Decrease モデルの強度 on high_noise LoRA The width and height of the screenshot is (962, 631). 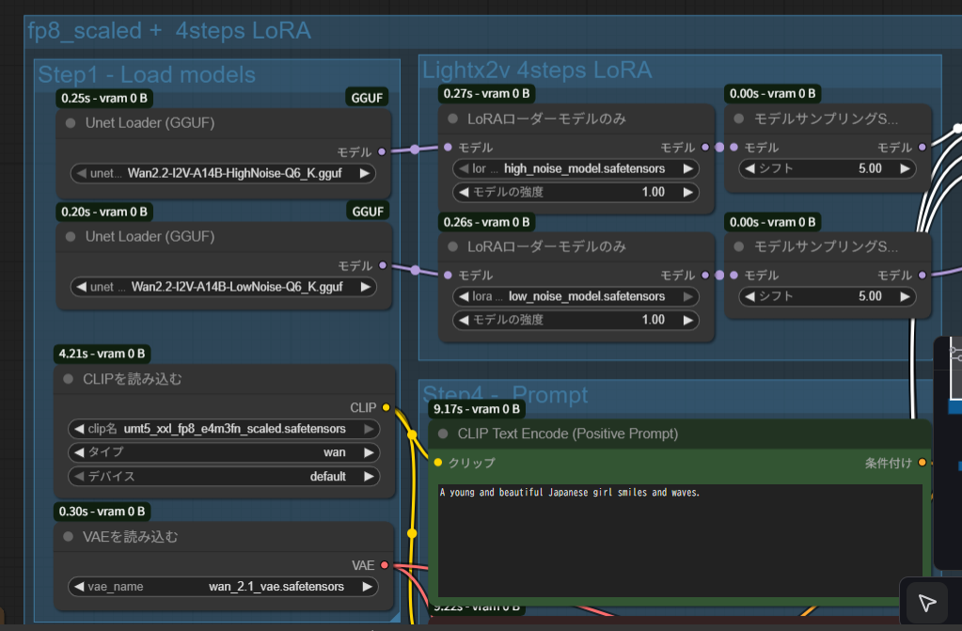tap(464, 192)
